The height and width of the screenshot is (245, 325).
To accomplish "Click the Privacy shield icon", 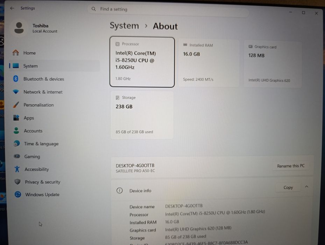I will 17,182.
